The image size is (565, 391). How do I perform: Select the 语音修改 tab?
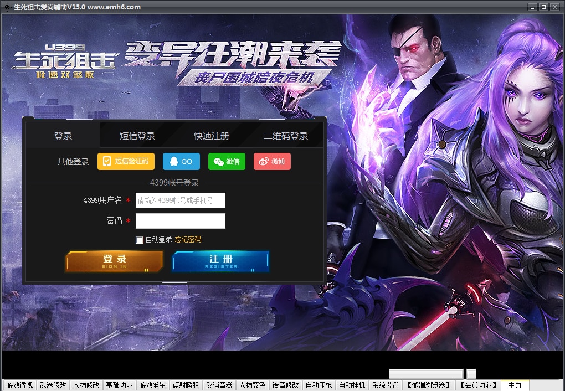[x=285, y=385]
